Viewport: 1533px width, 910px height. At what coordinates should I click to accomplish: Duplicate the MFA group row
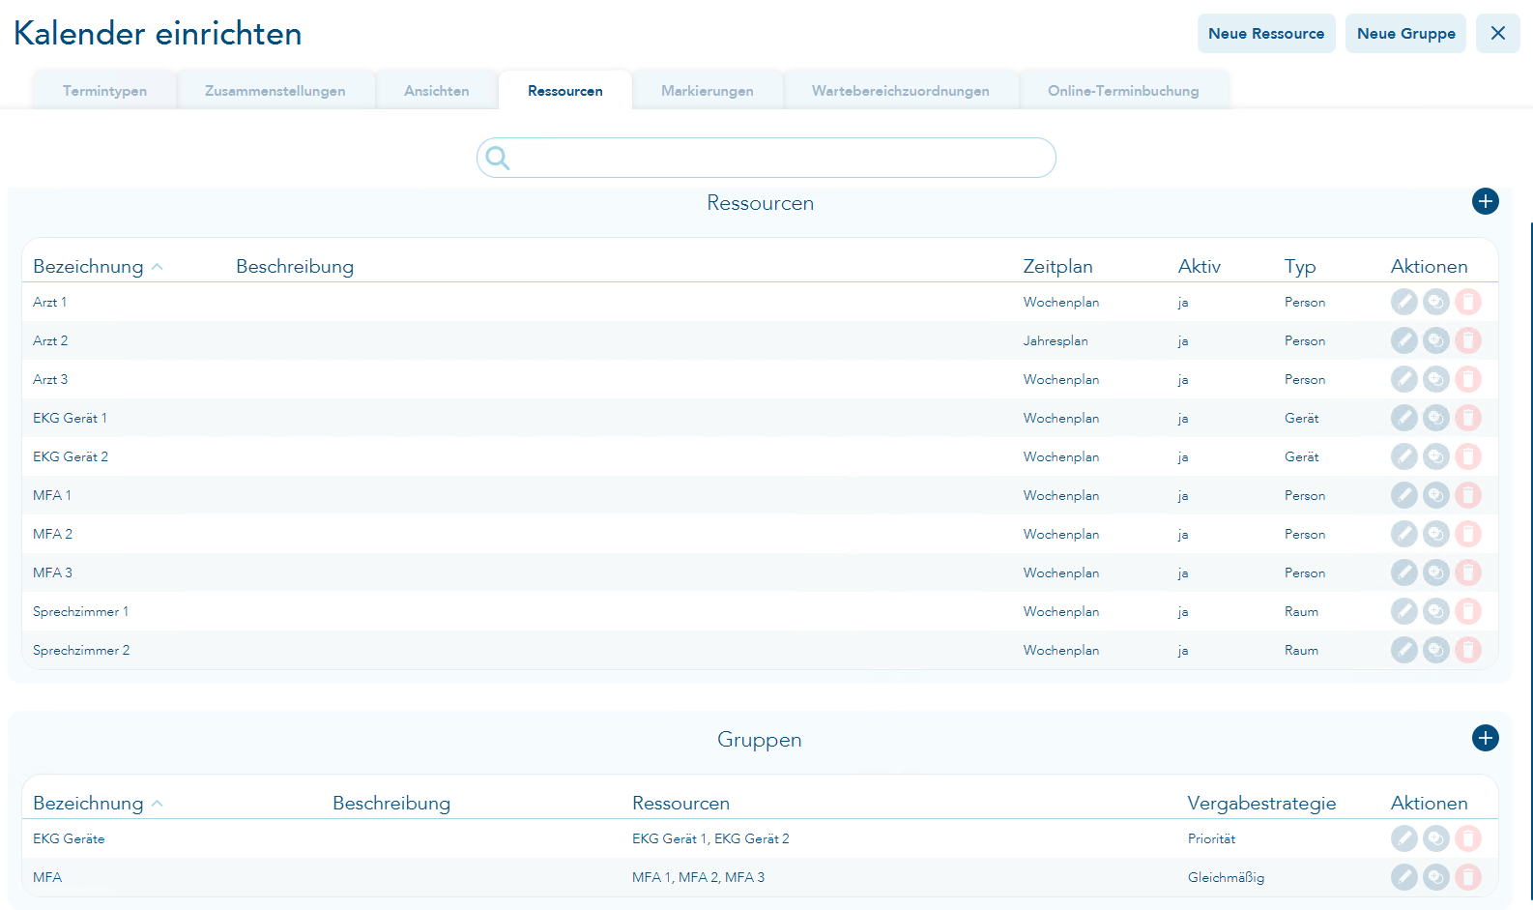coord(1436,877)
